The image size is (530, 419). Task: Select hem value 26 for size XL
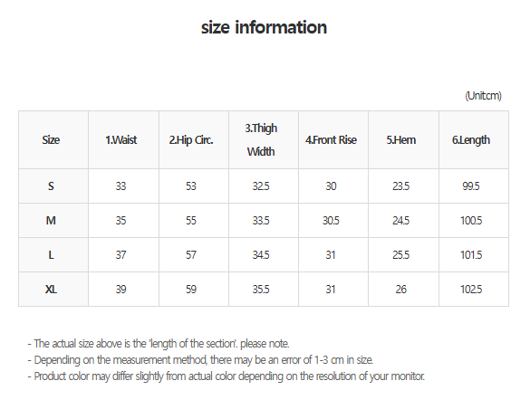click(400, 290)
